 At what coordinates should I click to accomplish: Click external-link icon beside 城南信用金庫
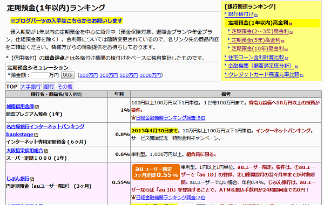point(37,107)
